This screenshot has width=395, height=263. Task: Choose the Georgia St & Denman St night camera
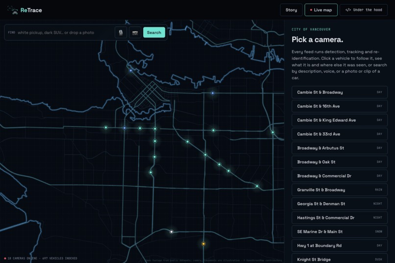click(x=339, y=204)
